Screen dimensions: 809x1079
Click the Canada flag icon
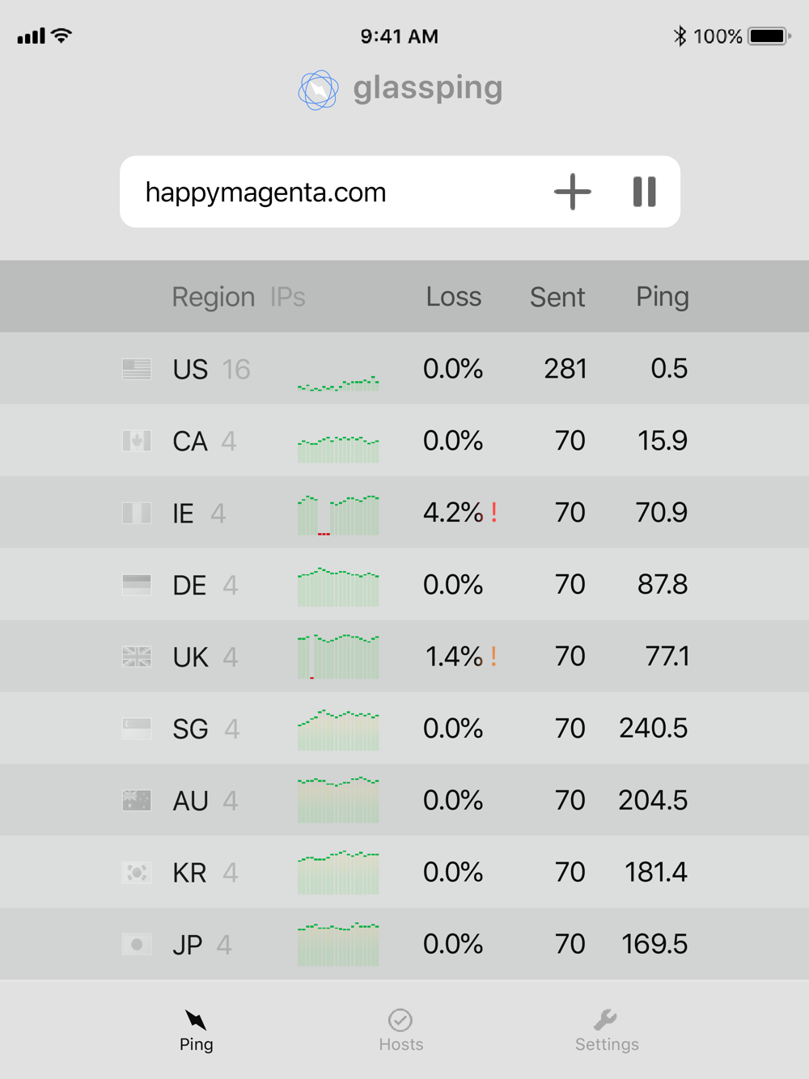(x=137, y=441)
